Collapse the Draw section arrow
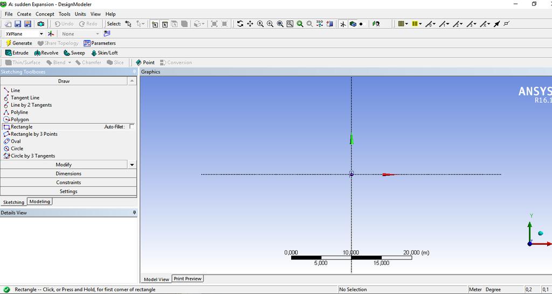Screen dimensions: 552x294 click(x=132, y=81)
